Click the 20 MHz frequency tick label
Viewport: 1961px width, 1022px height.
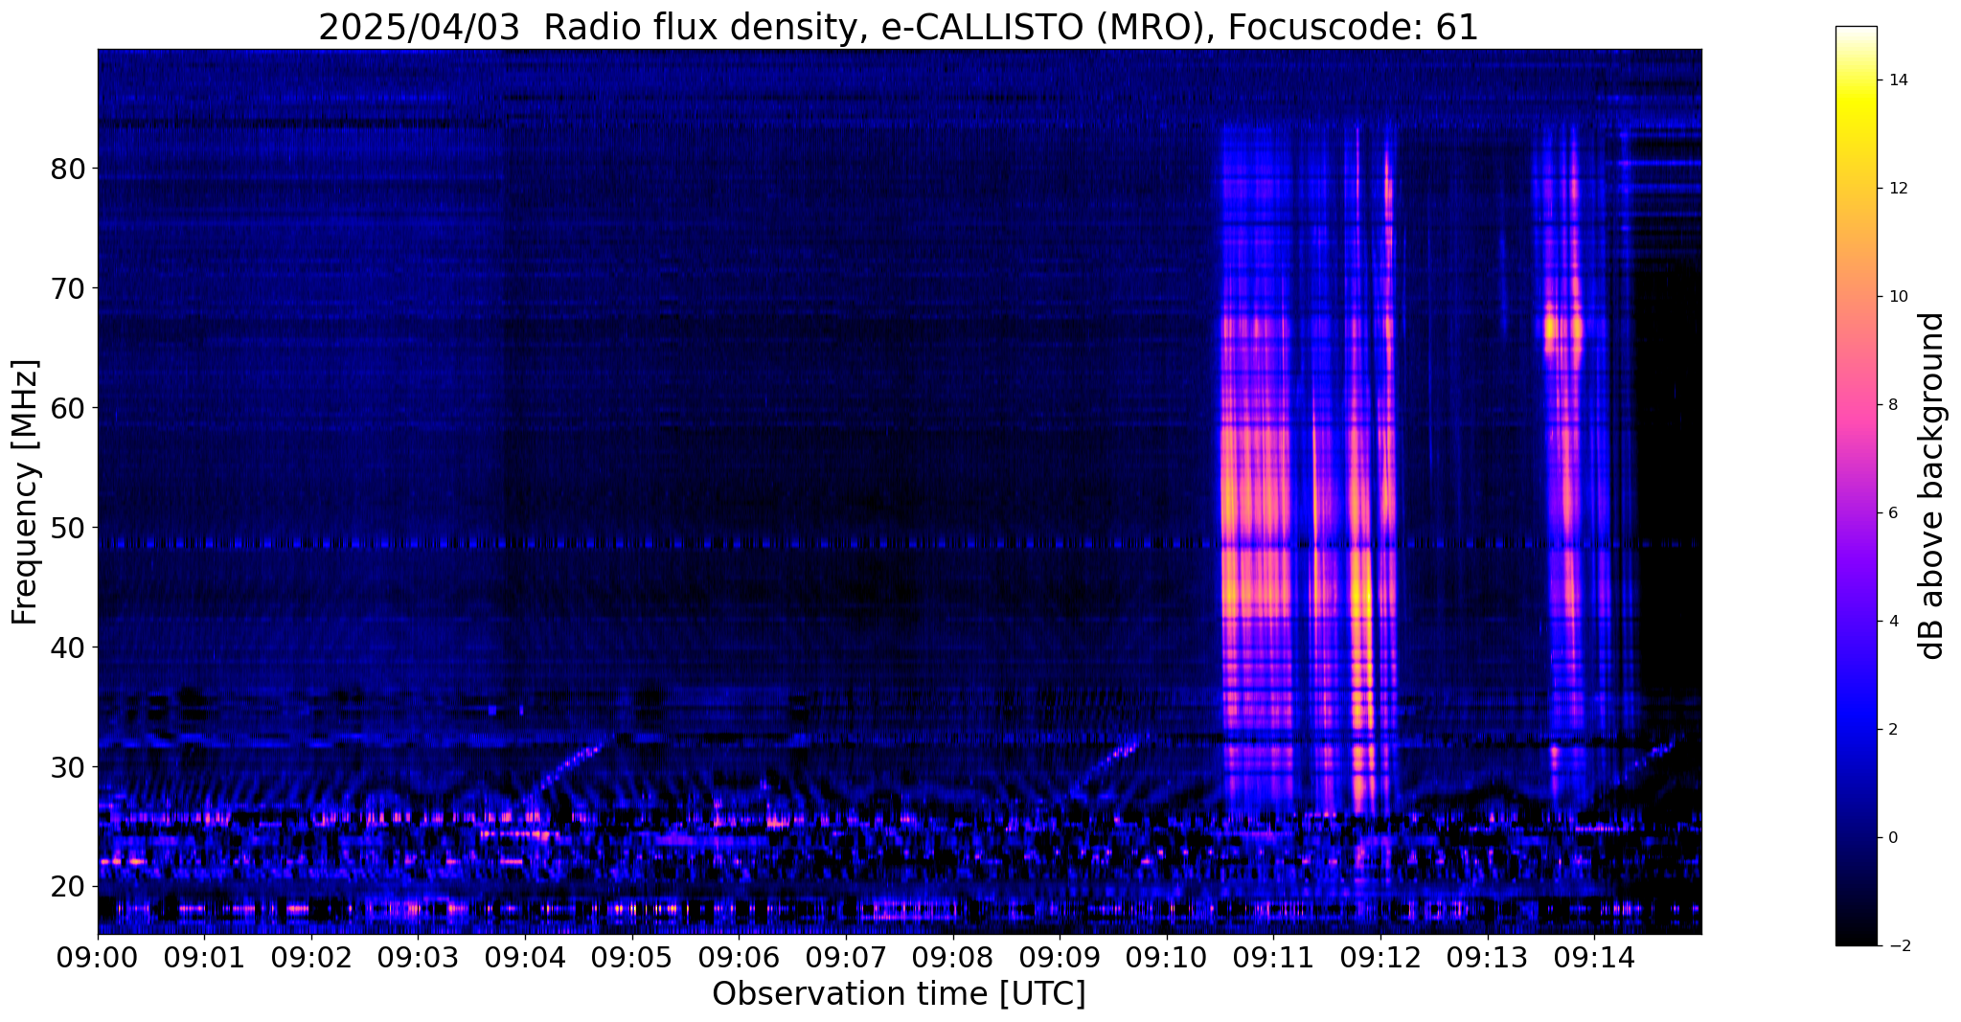click(66, 887)
